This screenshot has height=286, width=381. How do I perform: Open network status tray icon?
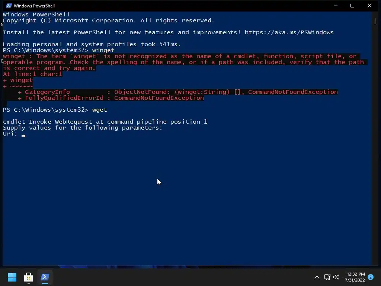327,277
